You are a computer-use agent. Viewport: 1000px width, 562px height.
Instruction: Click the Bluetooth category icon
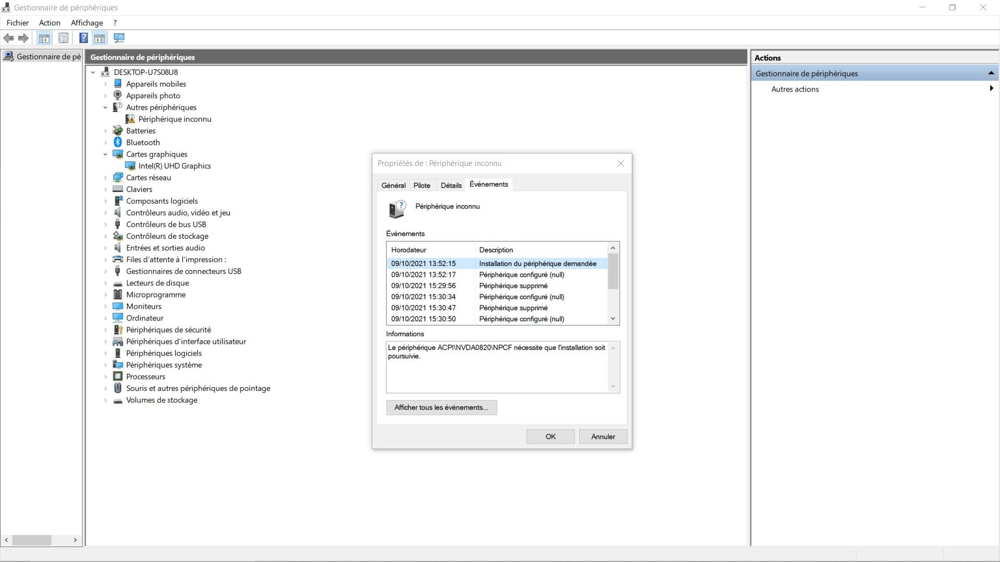118,143
